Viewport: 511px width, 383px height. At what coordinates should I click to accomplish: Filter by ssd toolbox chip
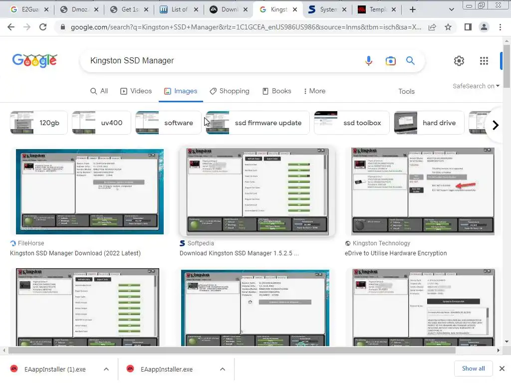click(x=352, y=123)
